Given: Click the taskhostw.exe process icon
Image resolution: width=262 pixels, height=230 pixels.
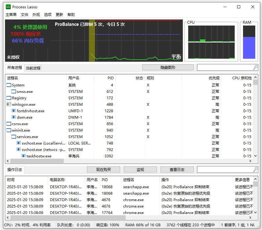Looking at the screenshot, I should [x=24, y=156].
